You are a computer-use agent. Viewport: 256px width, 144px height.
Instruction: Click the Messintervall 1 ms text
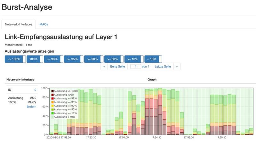point(19,45)
